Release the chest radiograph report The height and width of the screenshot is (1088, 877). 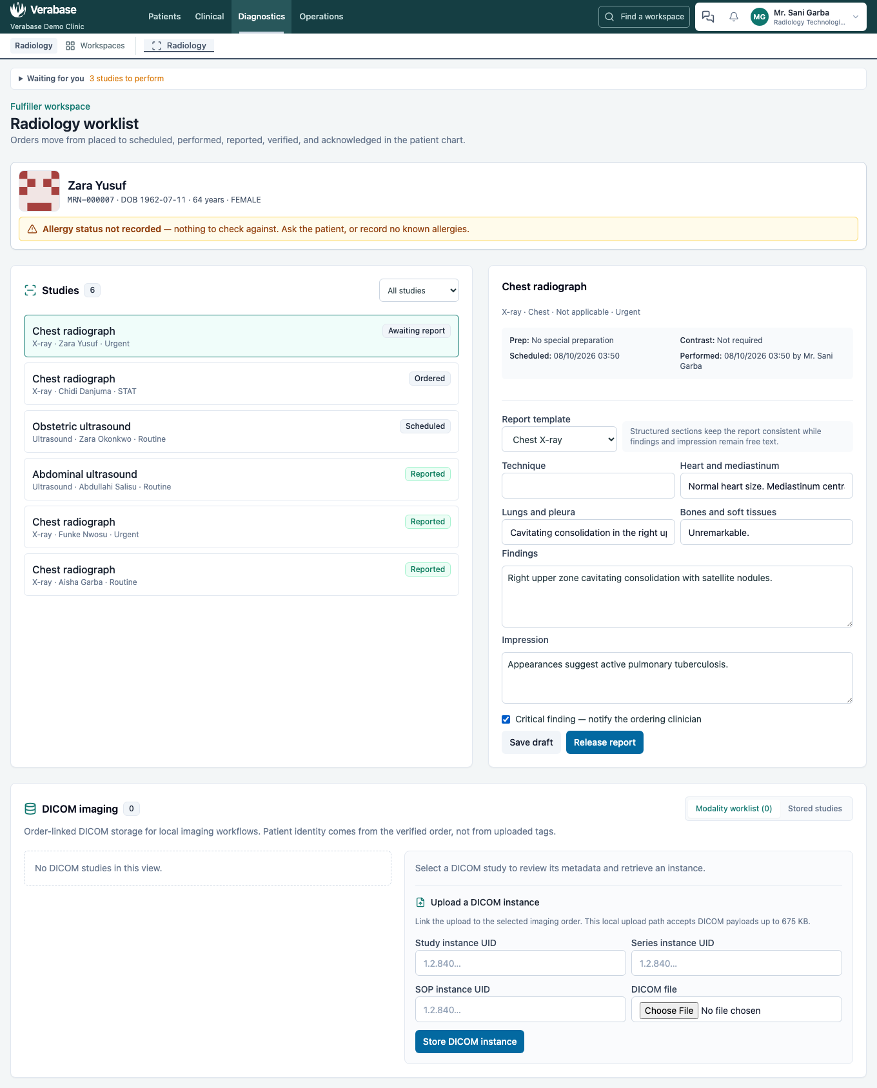point(605,742)
